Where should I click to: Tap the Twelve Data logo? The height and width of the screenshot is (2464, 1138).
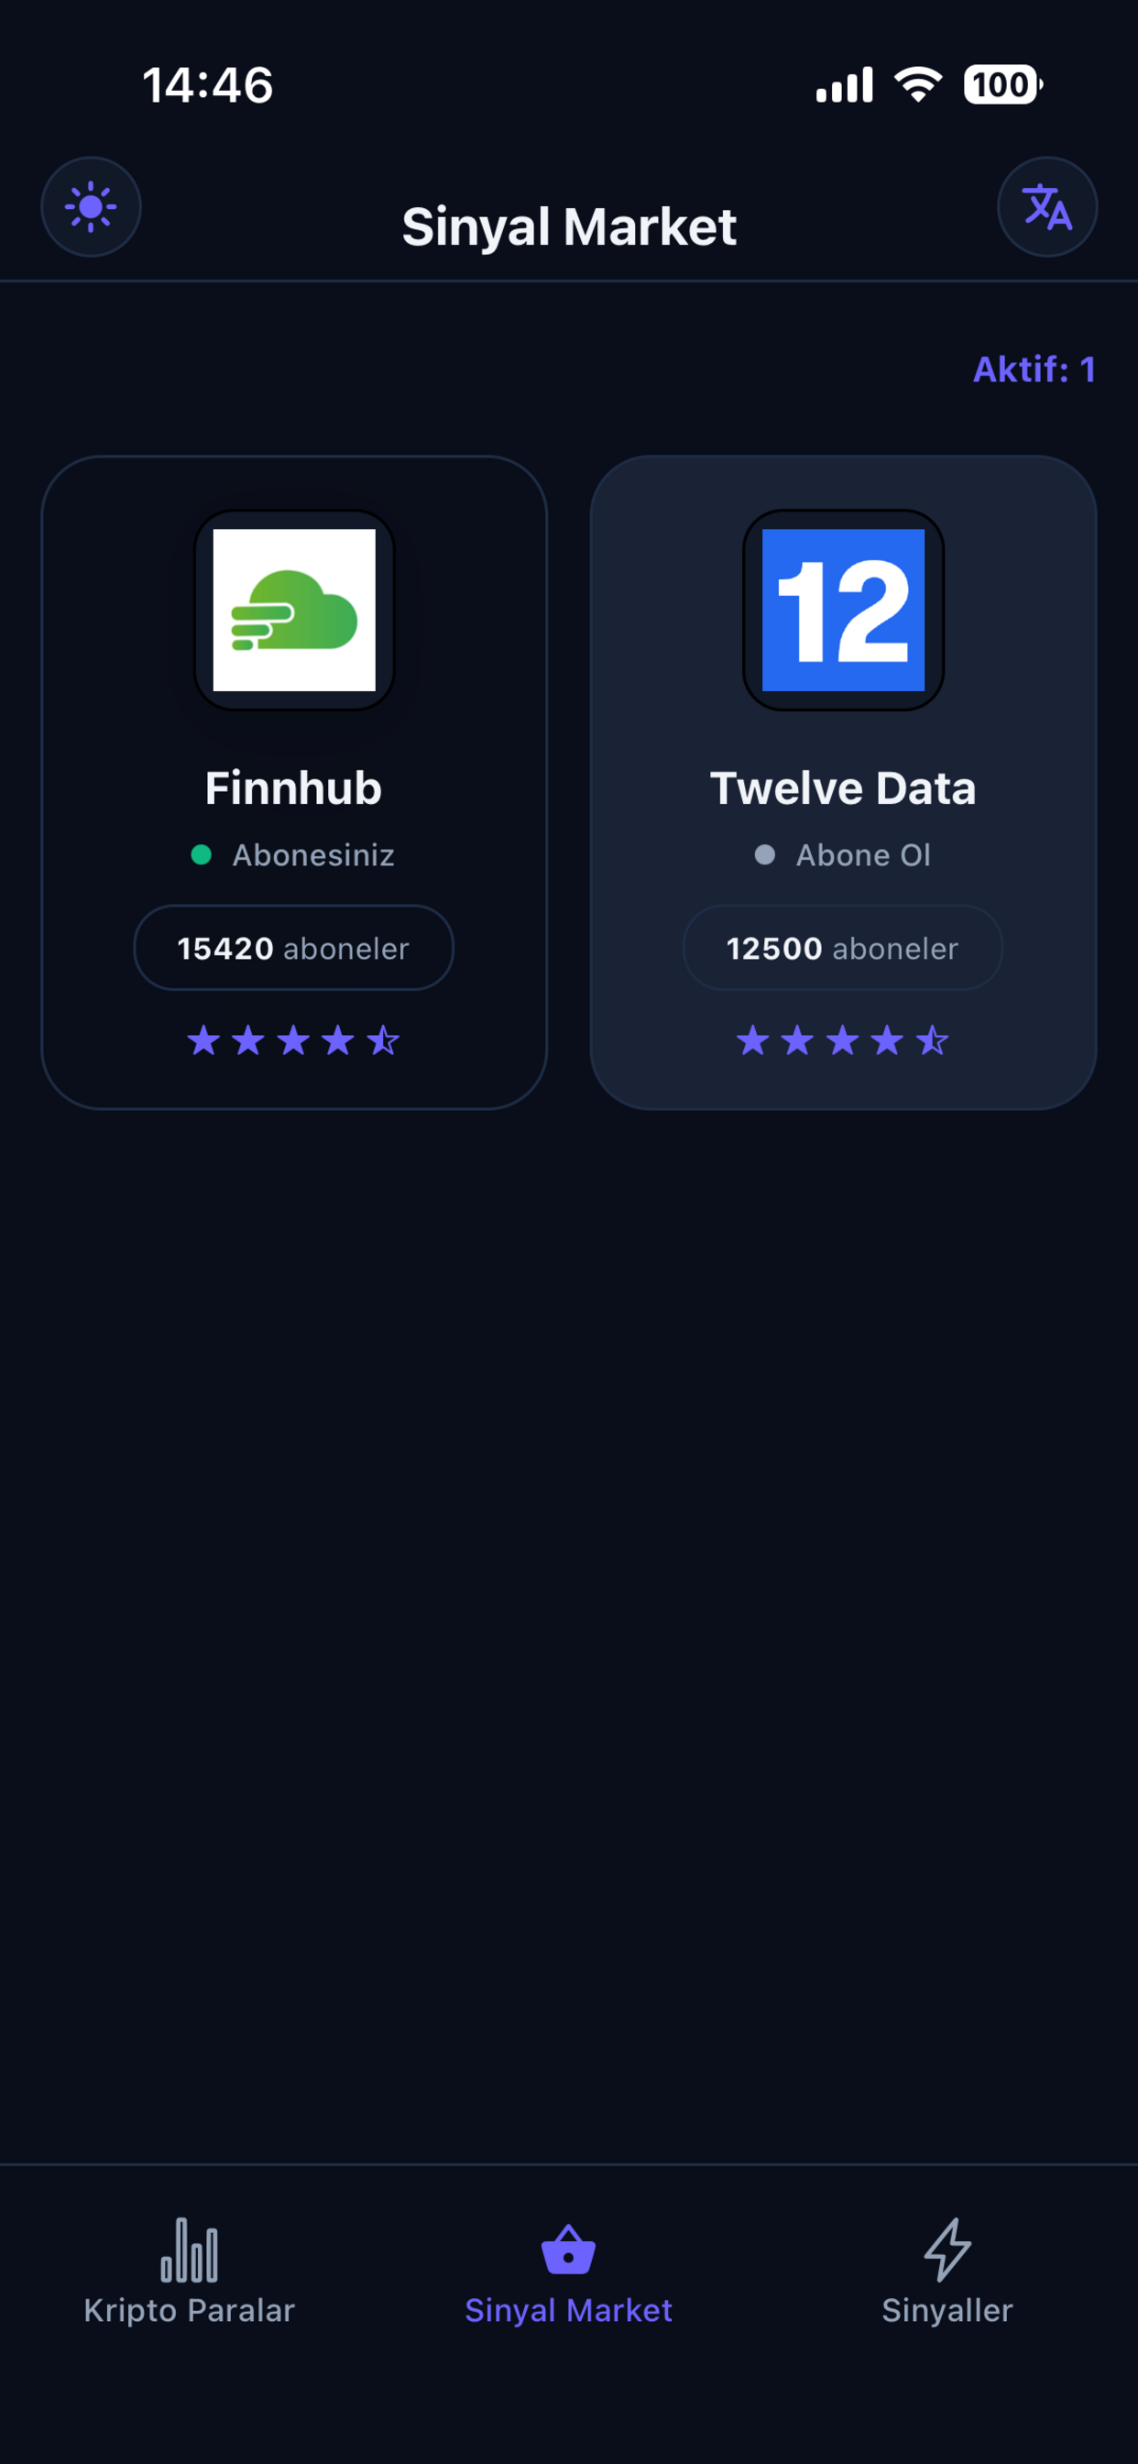click(842, 610)
